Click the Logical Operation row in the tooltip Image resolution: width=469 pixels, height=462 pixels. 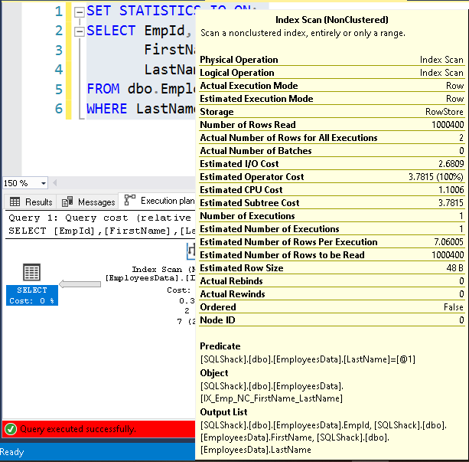point(332,73)
